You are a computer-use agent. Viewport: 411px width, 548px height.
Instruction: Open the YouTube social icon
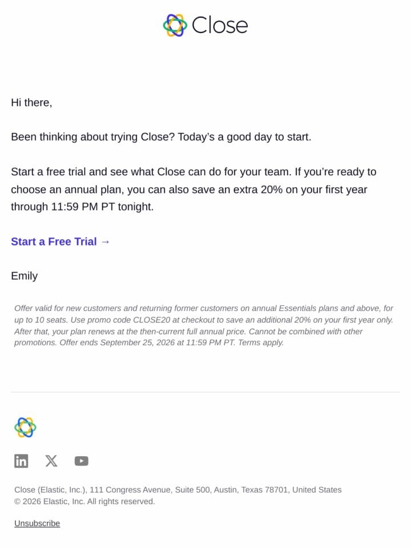[82, 461]
